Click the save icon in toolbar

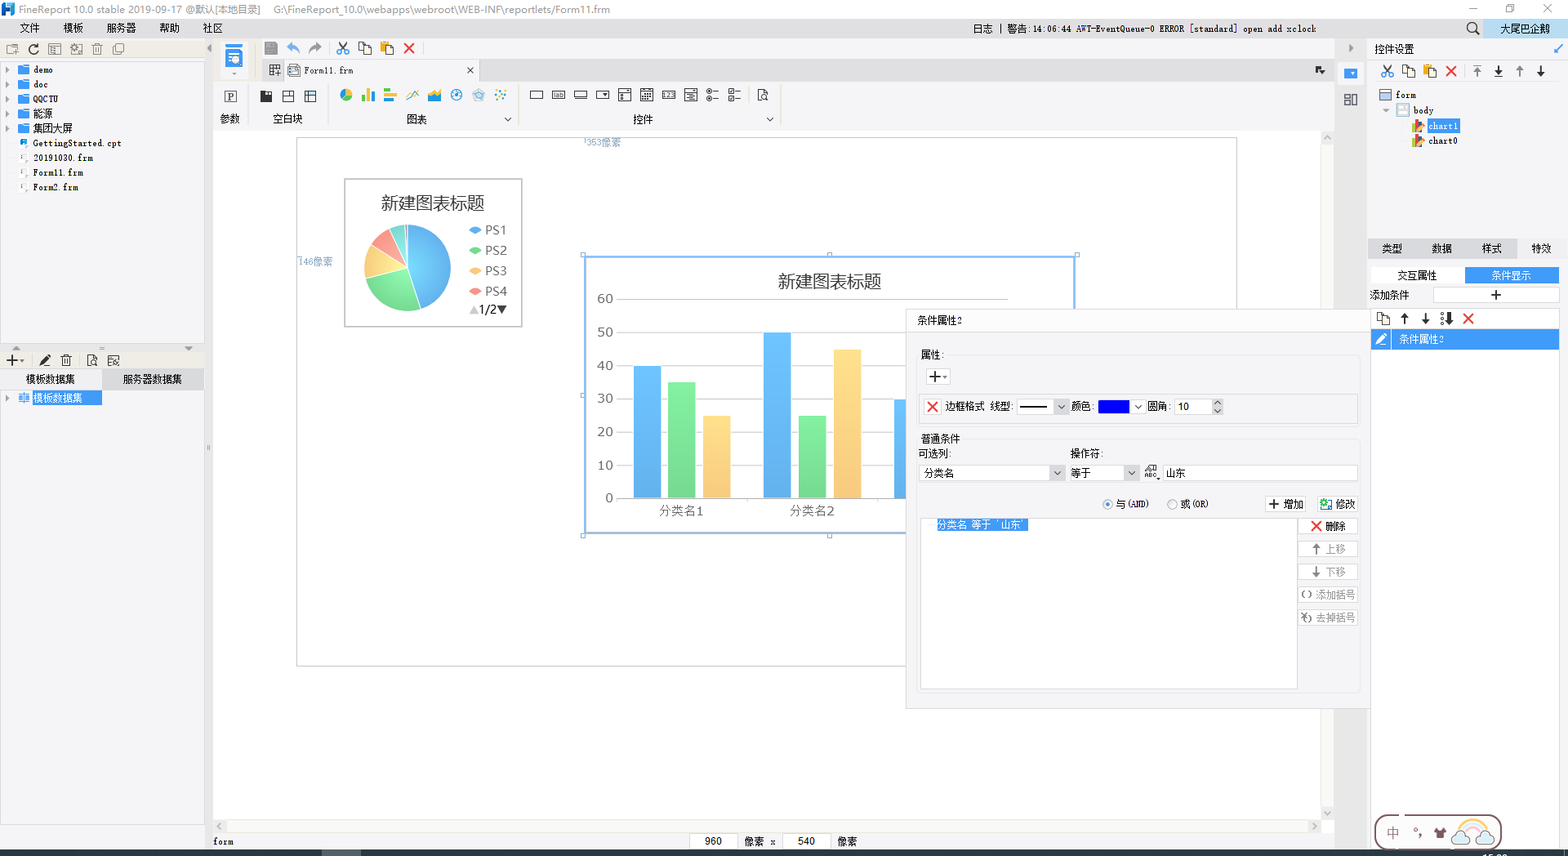(271, 48)
